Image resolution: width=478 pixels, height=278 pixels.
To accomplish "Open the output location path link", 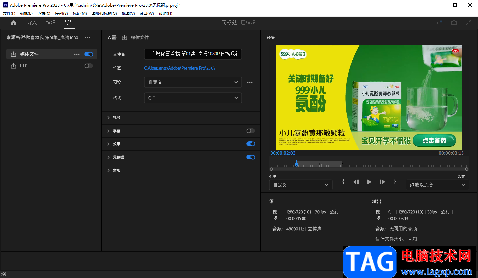I will [179, 68].
